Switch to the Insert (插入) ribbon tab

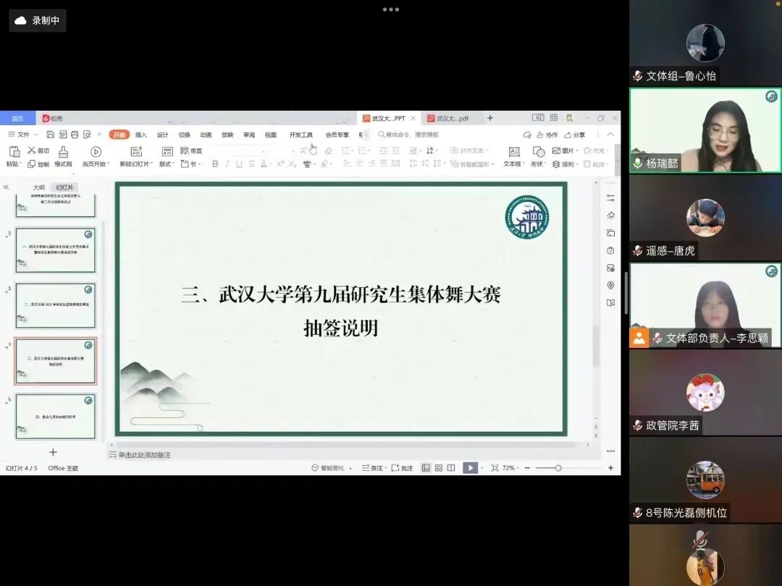(x=141, y=135)
